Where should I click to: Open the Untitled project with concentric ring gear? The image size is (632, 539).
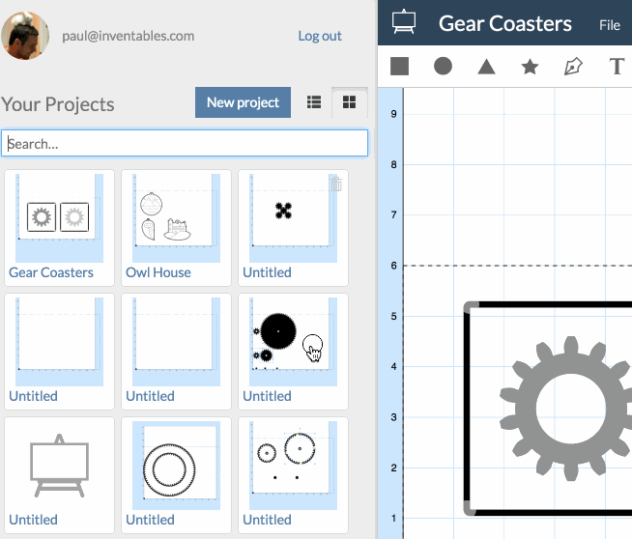[176, 466]
